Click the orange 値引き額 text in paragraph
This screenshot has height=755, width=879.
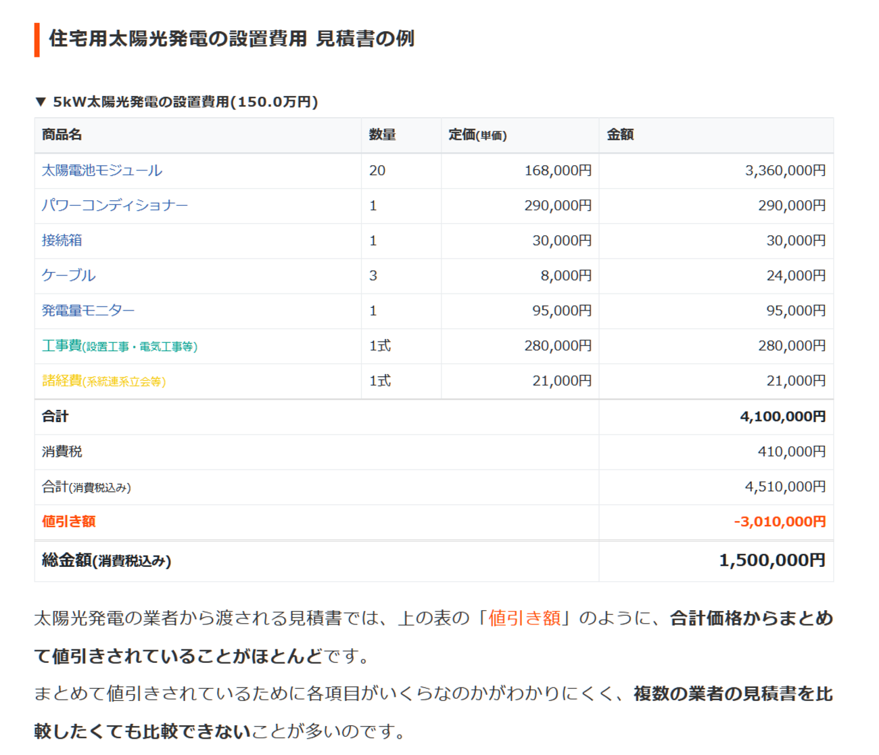coord(524,618)
